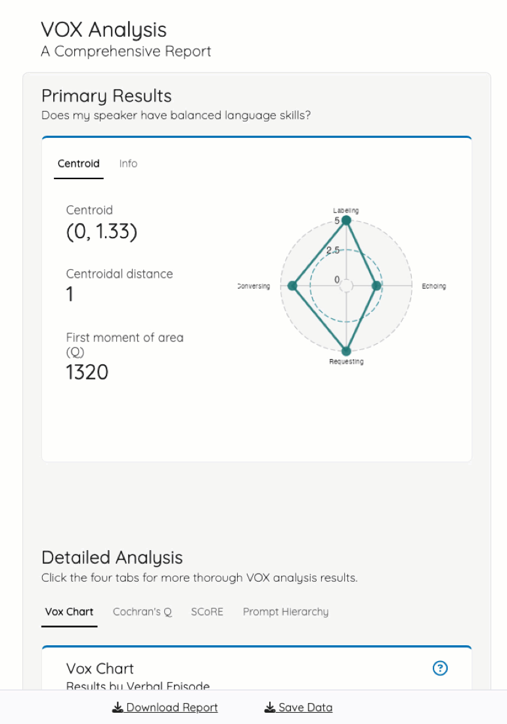Open the Prompt Hierarchy tab

tap(286, 612)
